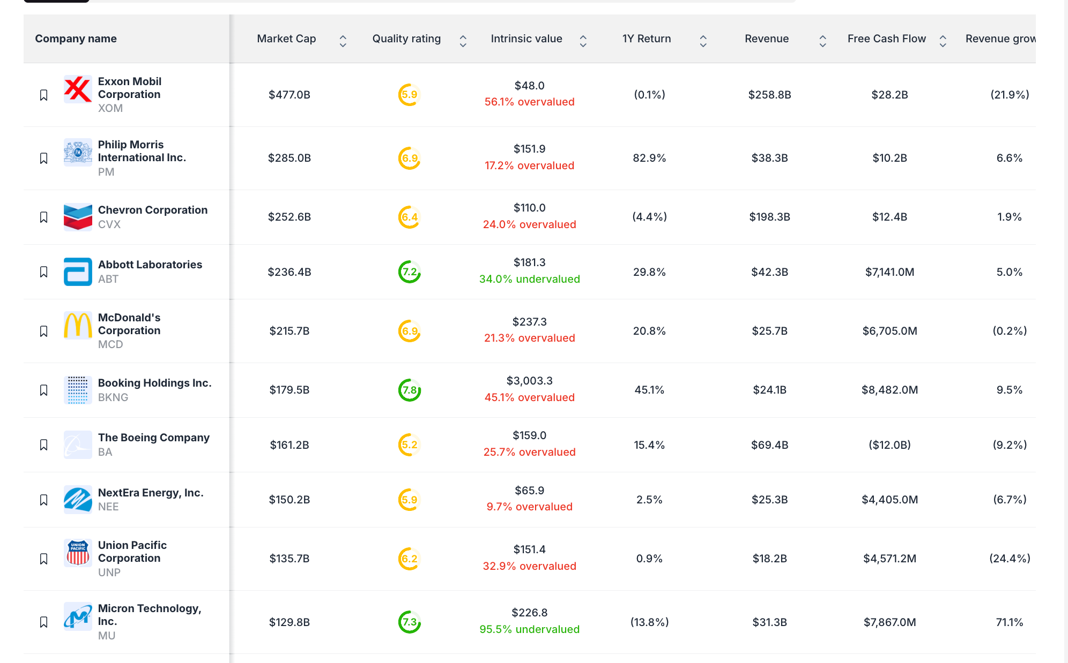Click the Revenue column header
The height and width of the screenshot is (663, 1068).
(766, 39)
